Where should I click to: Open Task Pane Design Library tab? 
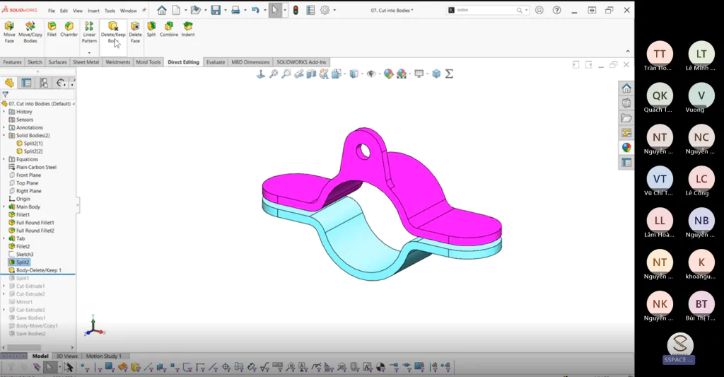pos(626,103)
